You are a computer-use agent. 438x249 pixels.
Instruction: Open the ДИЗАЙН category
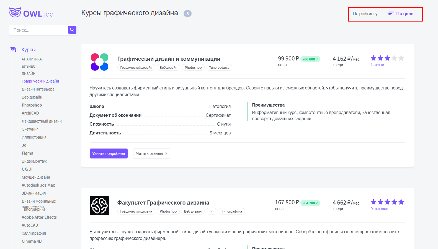29,74
